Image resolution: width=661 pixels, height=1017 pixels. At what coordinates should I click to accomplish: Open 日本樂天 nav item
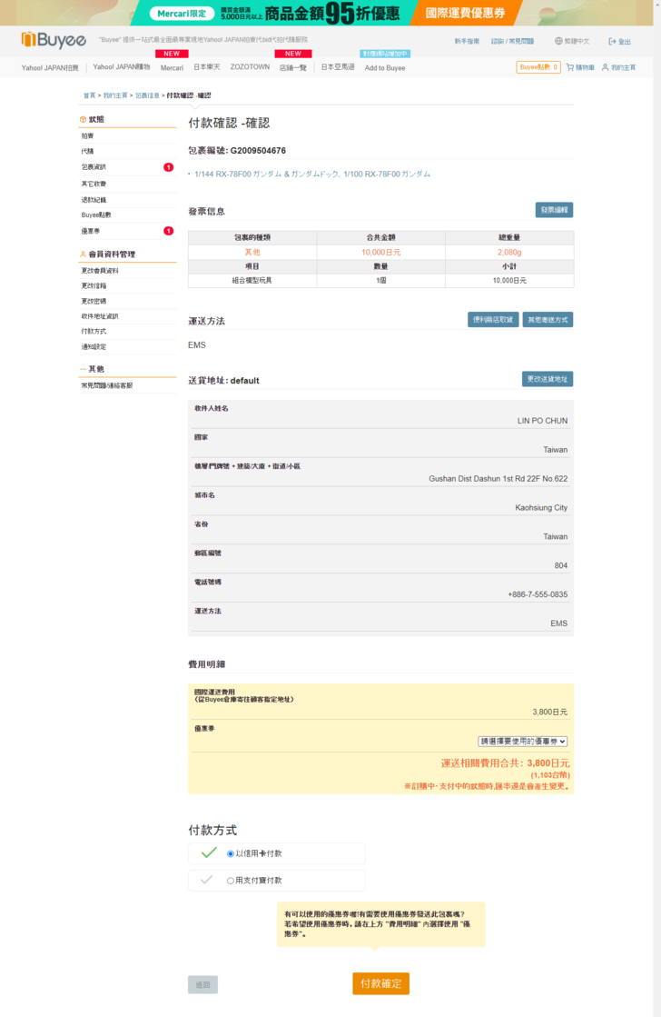207,67
